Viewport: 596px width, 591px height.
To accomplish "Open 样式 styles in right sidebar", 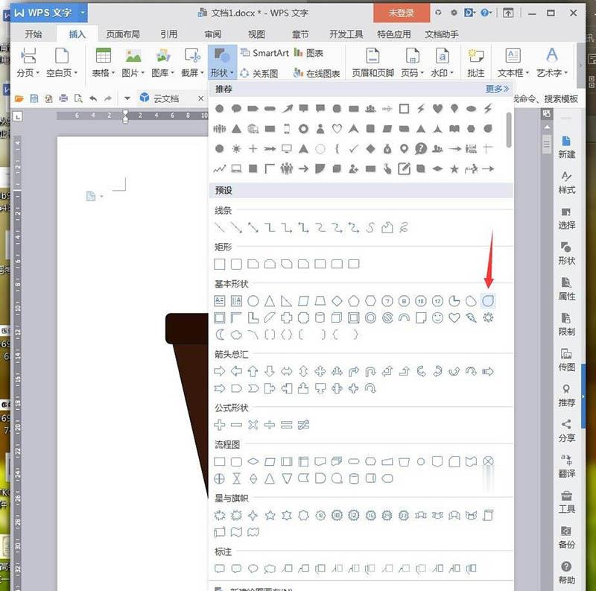I will (x=566, y=183).
